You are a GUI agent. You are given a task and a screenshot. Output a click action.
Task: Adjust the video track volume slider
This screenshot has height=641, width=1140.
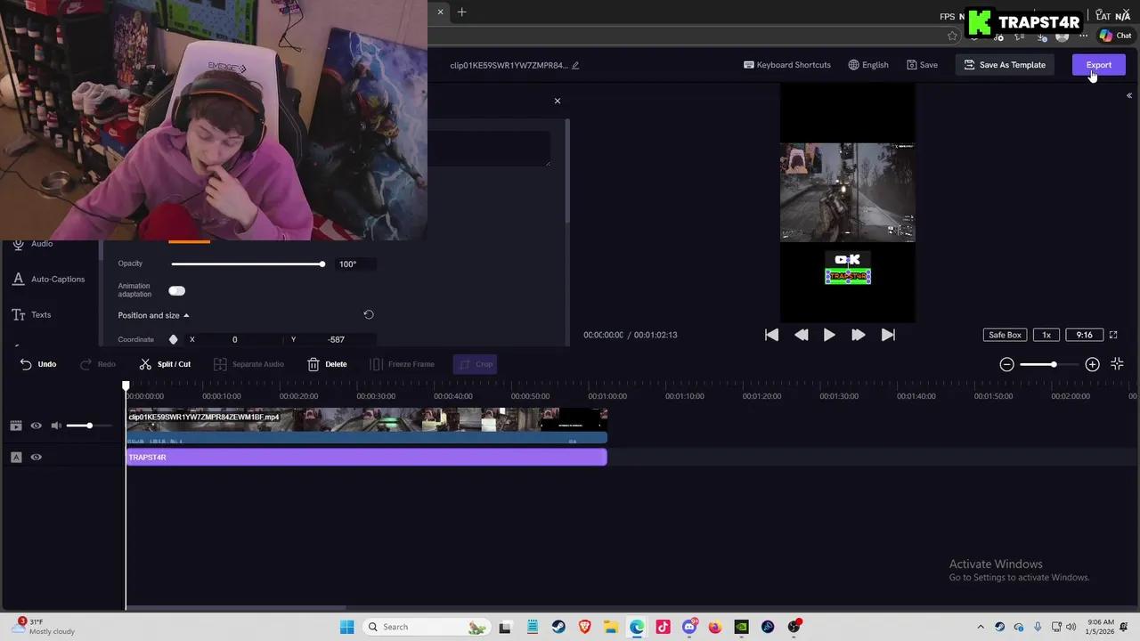click(90, 426)
